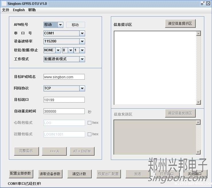Viewport: 212px width, 188px height.
Task: Expand the COM1 serial port dropdown
Action: point(82,33)
